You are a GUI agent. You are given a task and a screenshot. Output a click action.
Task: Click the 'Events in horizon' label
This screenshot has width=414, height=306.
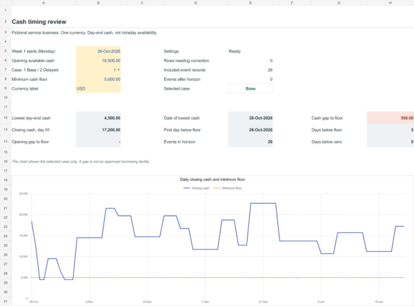[179, 142]
